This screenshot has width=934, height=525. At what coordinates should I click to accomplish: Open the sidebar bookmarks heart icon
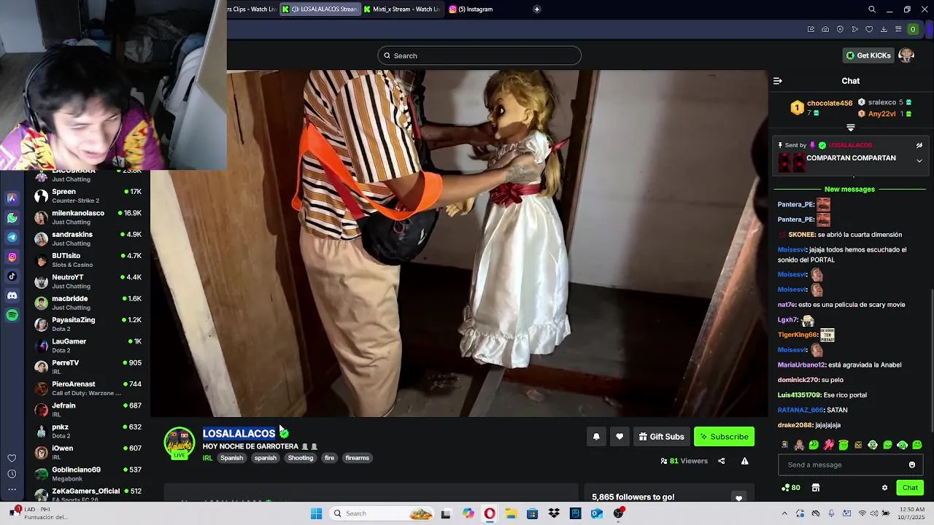[12, 458]
